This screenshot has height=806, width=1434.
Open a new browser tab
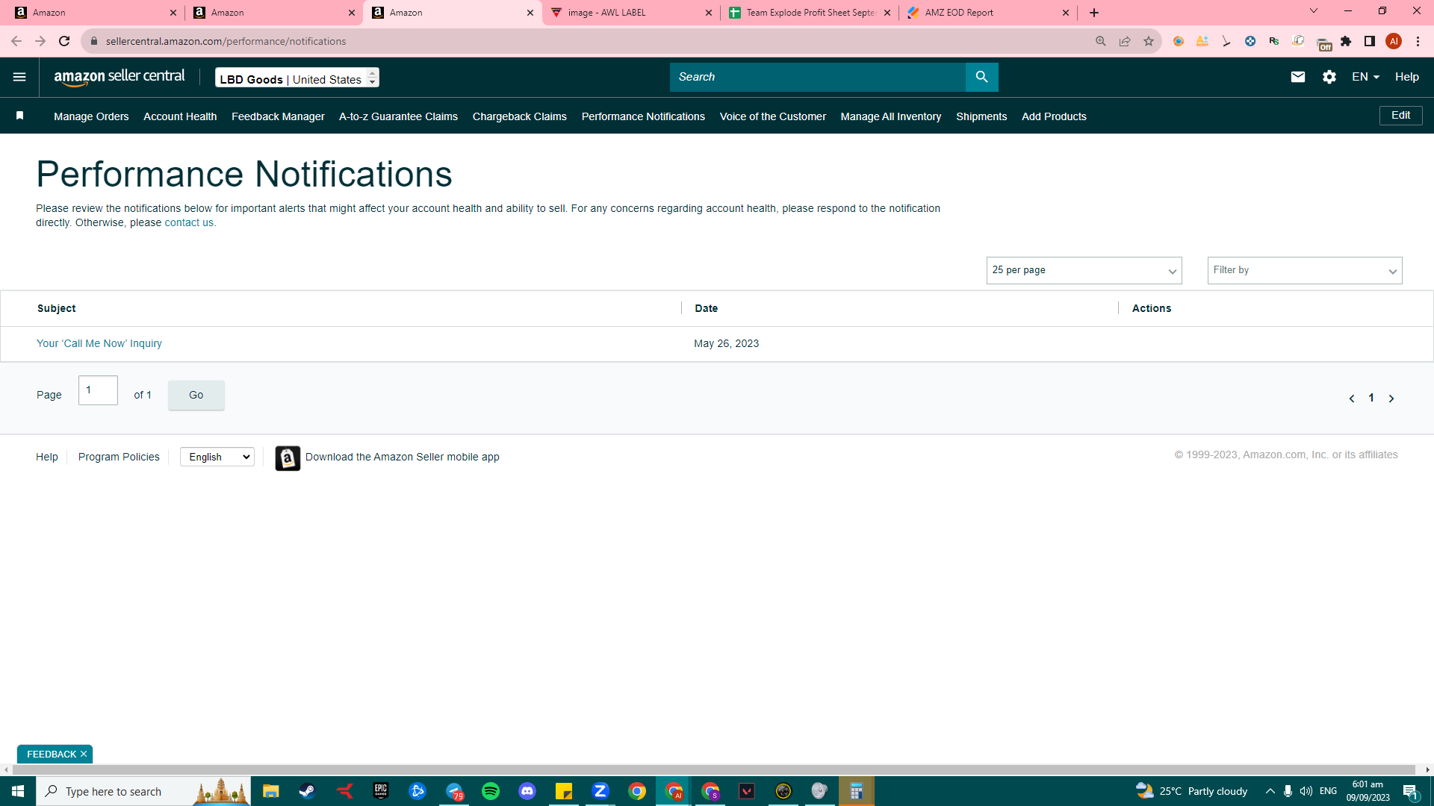pyautogui.click(x=1094, y=13)
